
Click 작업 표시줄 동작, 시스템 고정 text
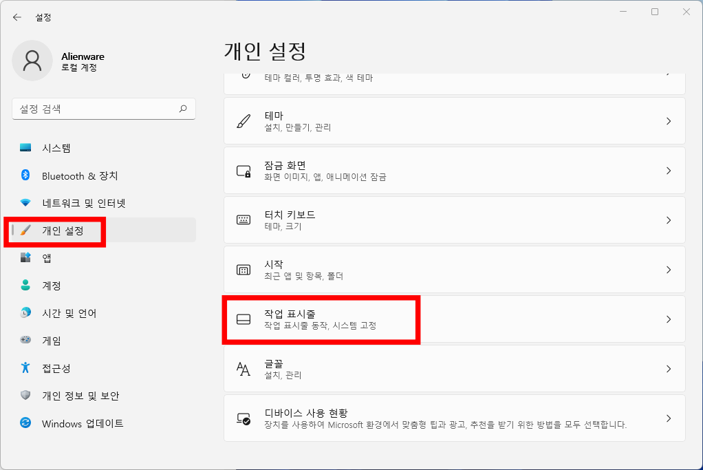[x=320, y=325]
